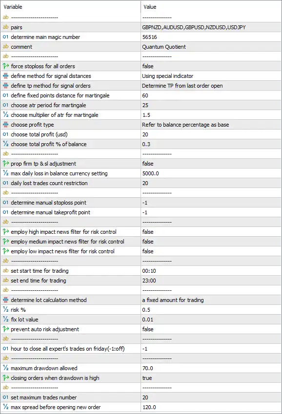This screenshot has width=282, height=414.
Task: Click the fraction icon beside 'risk %'
Action: (x=5, y=309)
